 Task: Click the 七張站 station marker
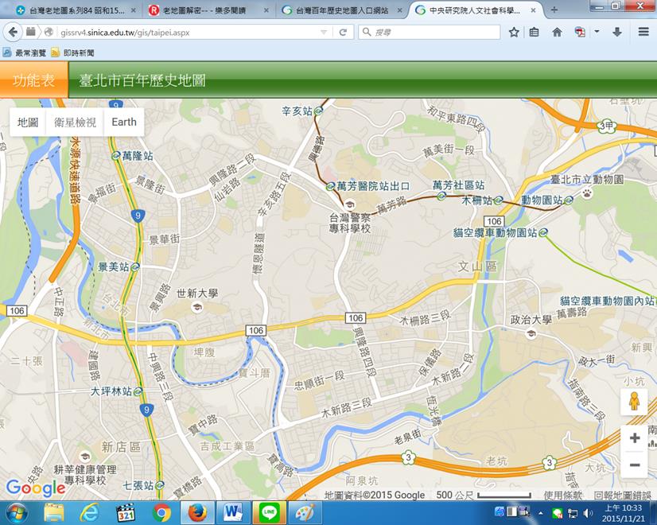[x=159, y=485]
